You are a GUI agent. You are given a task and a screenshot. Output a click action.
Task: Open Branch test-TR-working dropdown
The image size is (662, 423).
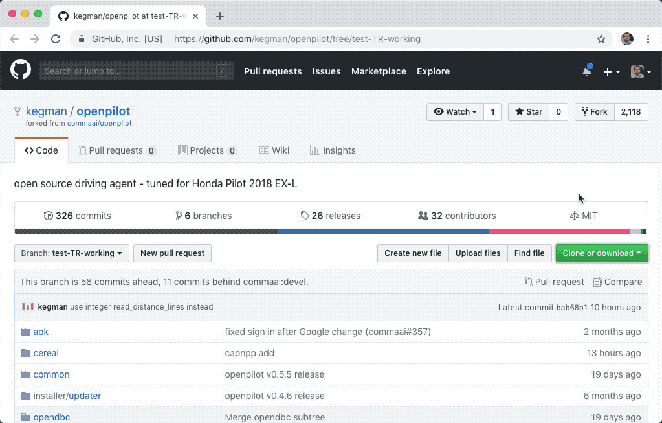(x=72, y=253)
